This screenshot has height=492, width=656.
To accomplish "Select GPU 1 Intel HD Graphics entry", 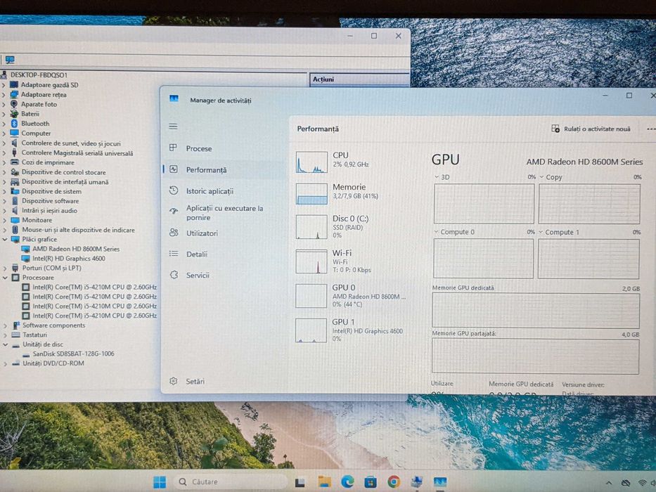I will tap(351, 330).
